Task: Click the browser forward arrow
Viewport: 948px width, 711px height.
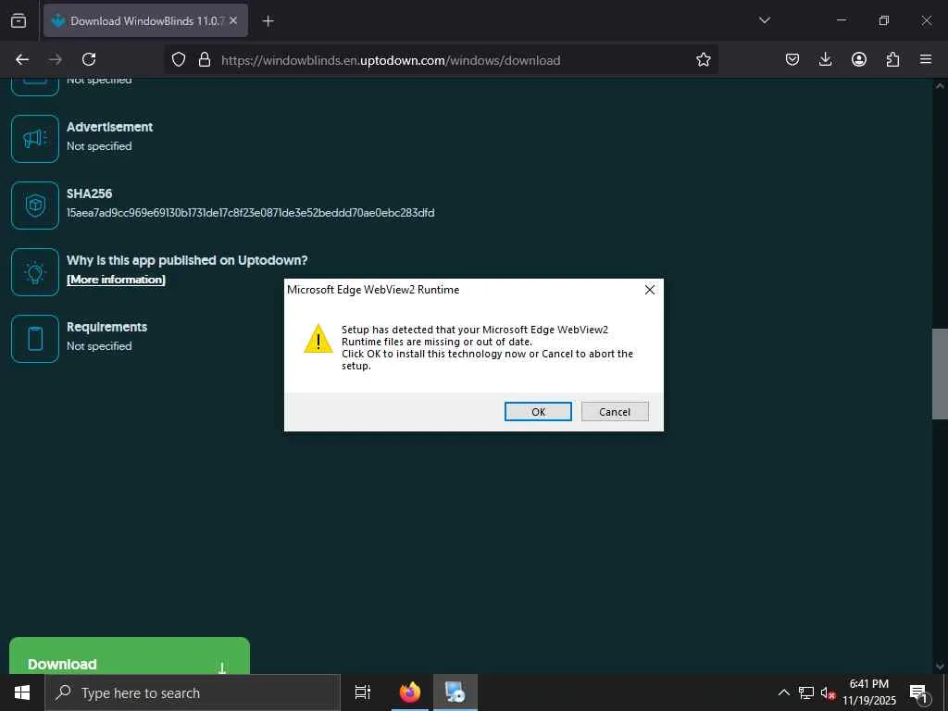Action: pos(56,59)
